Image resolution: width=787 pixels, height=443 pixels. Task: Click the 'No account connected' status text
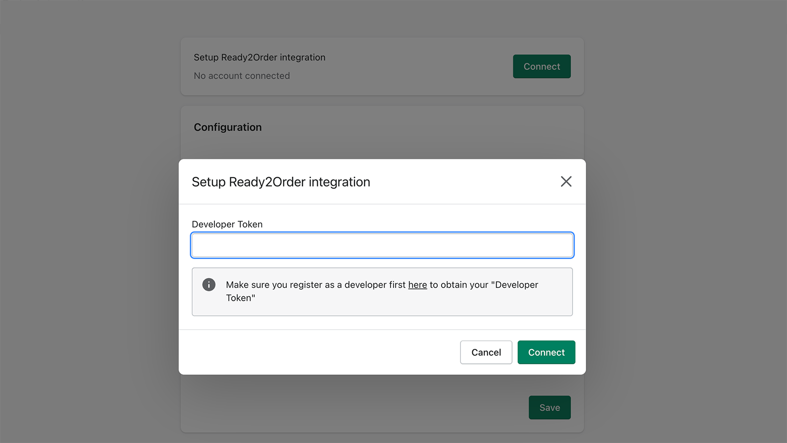[242, 76]
